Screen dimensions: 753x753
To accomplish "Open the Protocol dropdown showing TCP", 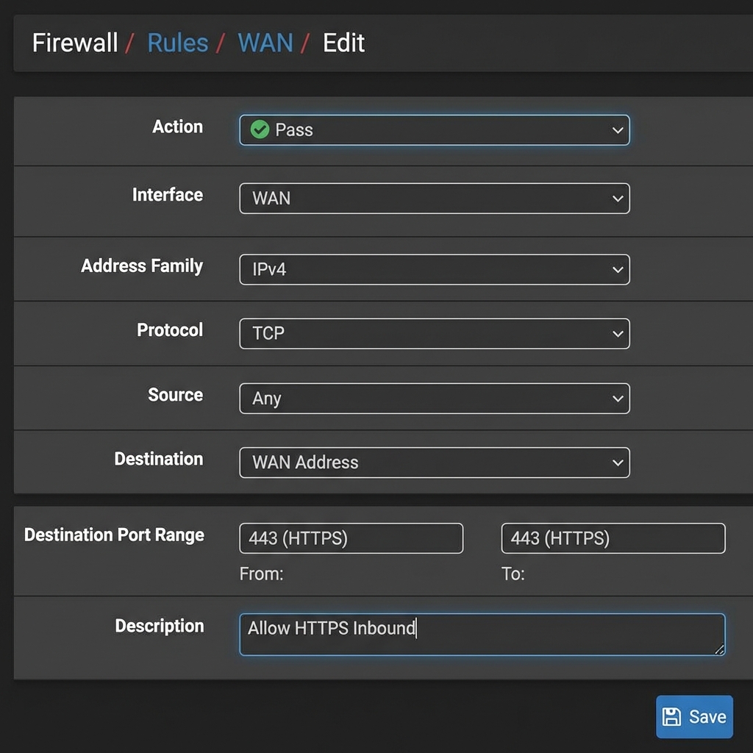I will pos(434,333).
